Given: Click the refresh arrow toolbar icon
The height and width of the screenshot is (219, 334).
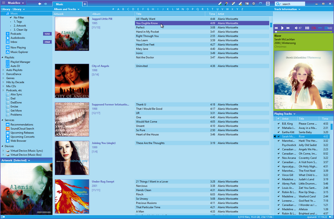Looking at the screenshot, I should 260,4.
